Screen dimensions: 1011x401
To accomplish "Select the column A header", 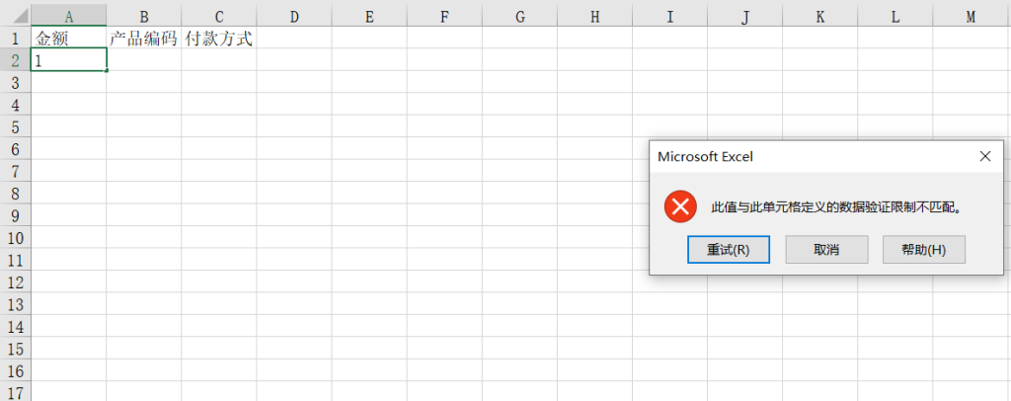I will 69,15.
